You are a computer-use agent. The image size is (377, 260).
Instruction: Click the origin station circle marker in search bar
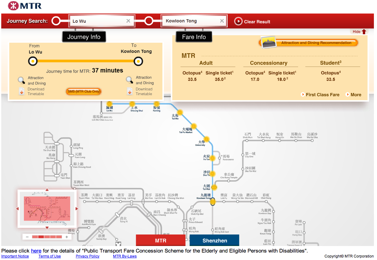pyautogui.click(x=56, y=21)
